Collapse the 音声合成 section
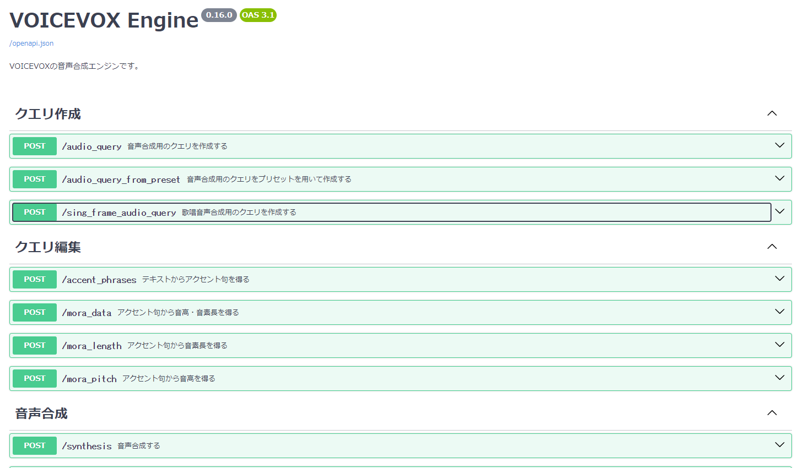 (x=772, y=413)
